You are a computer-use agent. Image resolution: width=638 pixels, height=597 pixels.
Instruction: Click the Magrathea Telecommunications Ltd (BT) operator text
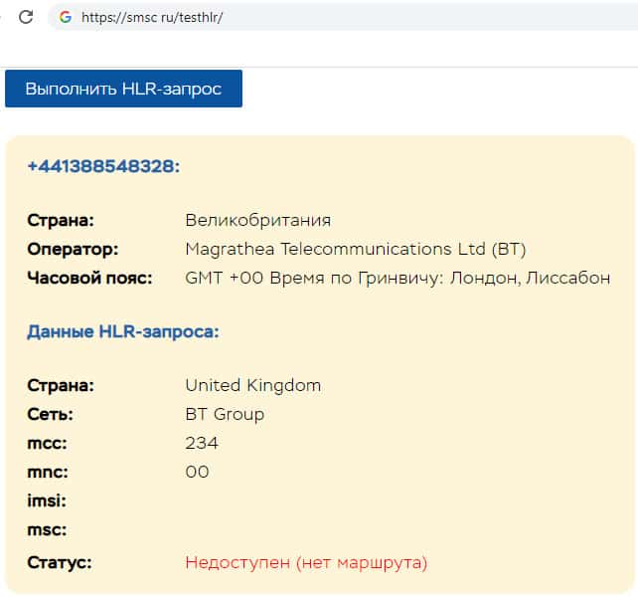point(355,249)
